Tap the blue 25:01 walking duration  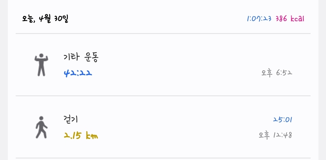(282, 119)
